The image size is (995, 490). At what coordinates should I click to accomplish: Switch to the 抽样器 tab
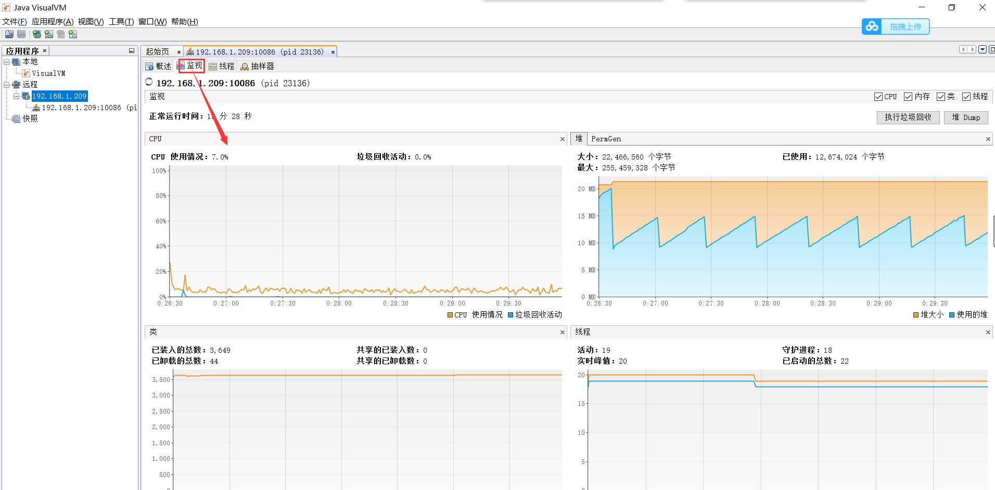coord(257,66)
